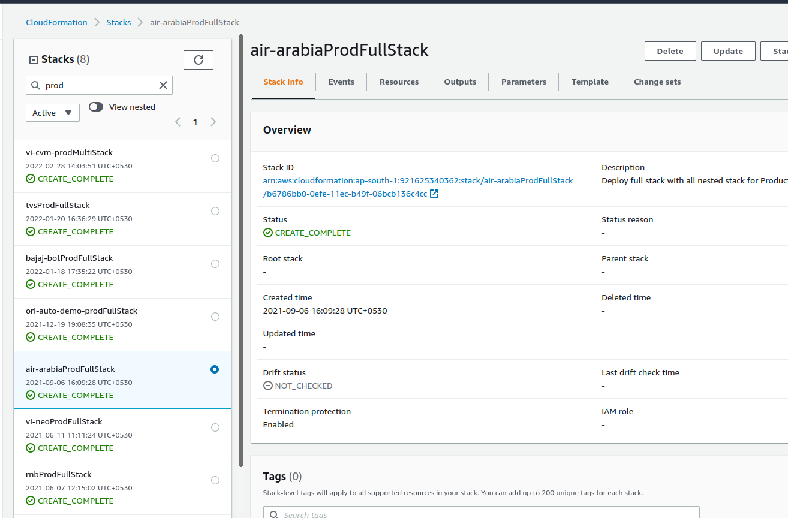Clear the 'prod' search filter with X icon
Viewport: 788px width, 518px height.
163,85
